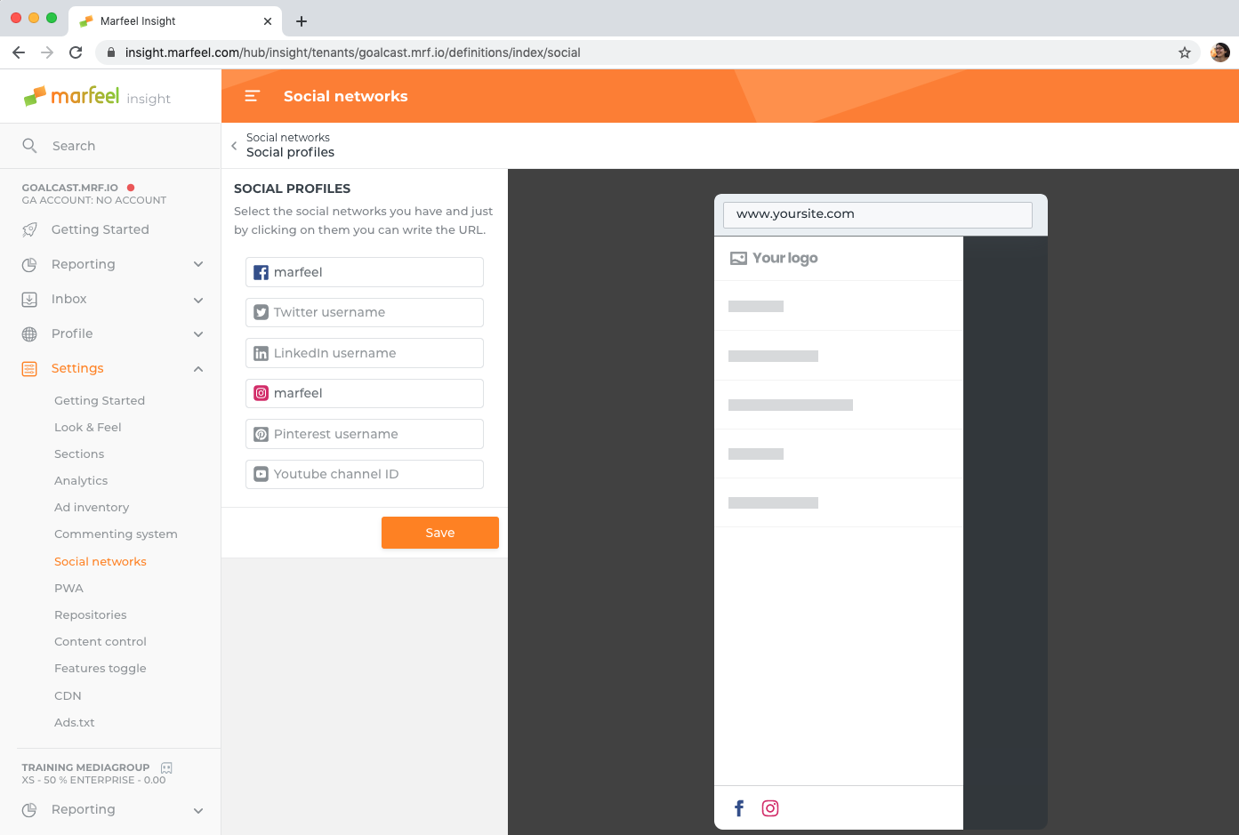Screen dimensions: 1239x835
Task: Click Instagram icon in preview footer
Action: click(x=770, y=808)
